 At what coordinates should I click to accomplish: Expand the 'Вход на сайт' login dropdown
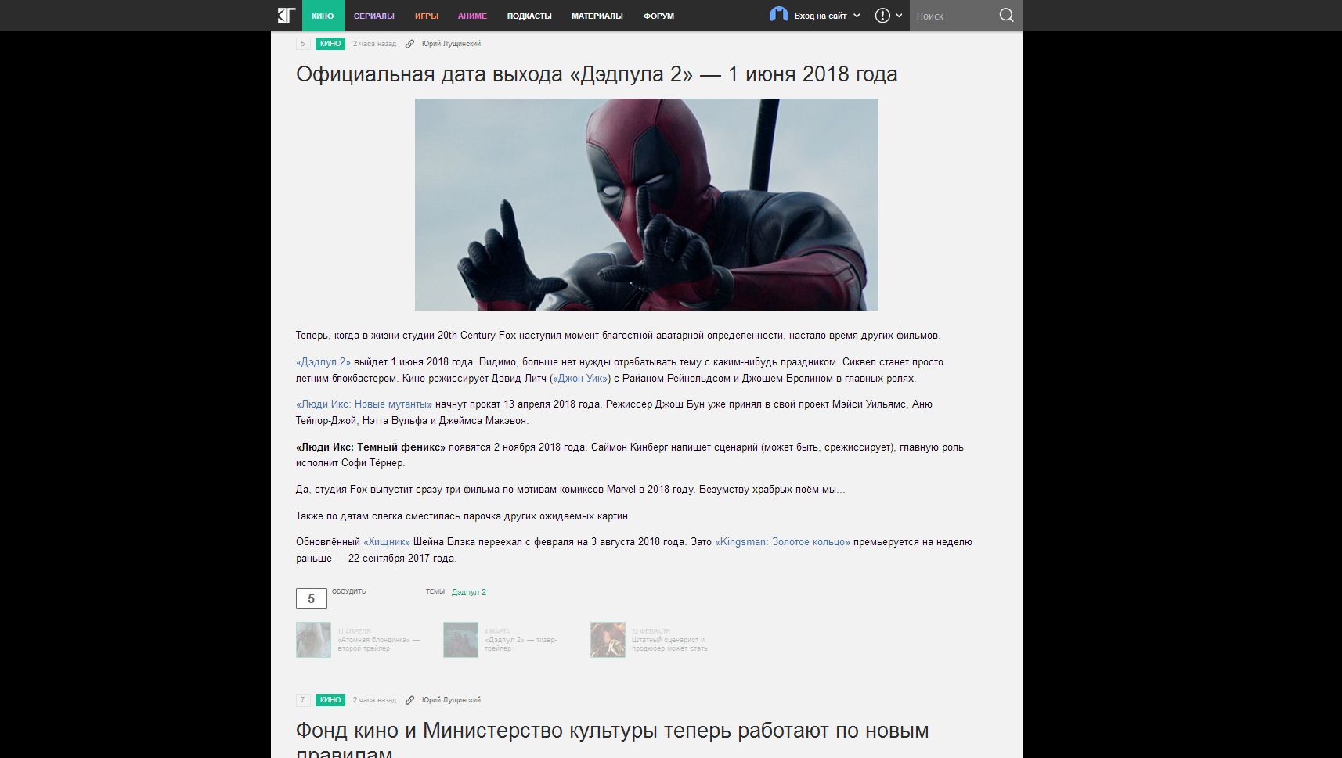[x=827, y=16]
